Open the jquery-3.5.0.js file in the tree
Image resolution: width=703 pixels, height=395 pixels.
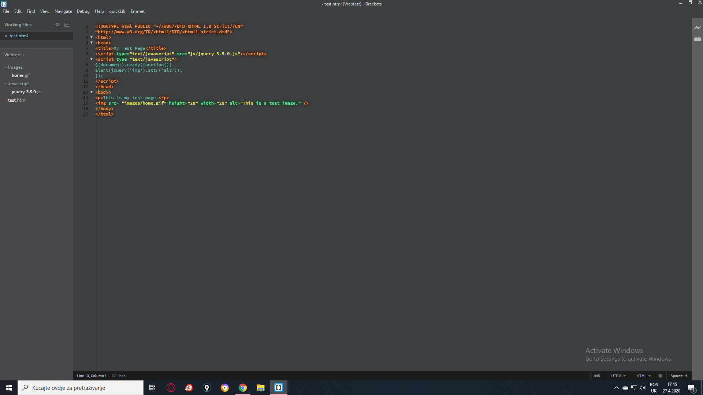pyautogui.click(x=26, y=92)
